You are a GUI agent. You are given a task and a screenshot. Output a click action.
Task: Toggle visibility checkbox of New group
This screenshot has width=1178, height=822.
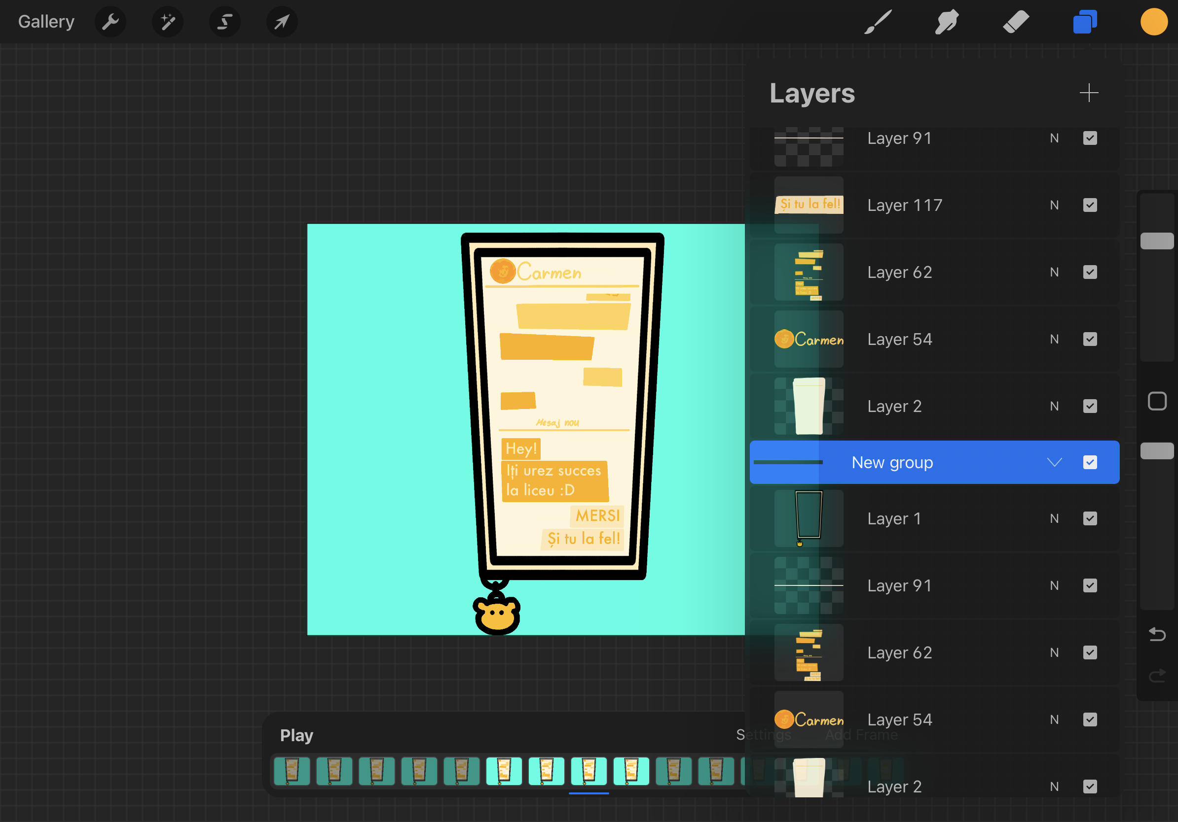coord(1090,462)
